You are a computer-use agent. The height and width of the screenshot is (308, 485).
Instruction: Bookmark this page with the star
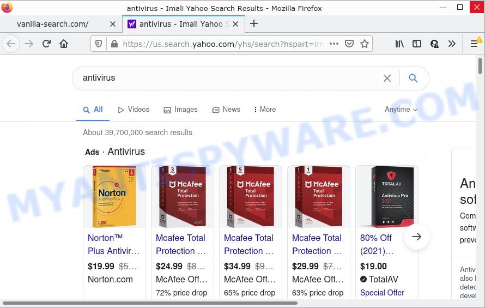pyautogui.click(x=365, y=44)
